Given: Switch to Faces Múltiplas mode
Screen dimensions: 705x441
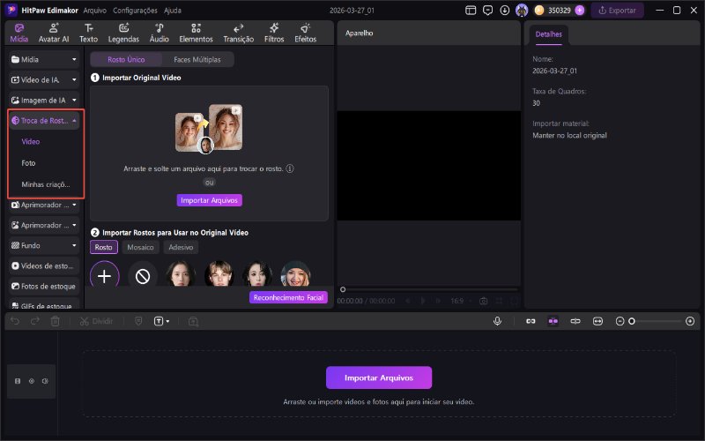Looking at the screenshot, I should click(198, 60).
